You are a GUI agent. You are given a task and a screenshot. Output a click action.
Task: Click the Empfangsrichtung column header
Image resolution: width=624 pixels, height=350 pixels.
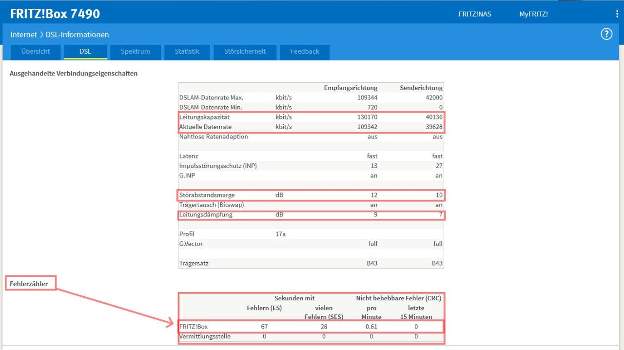351,88
